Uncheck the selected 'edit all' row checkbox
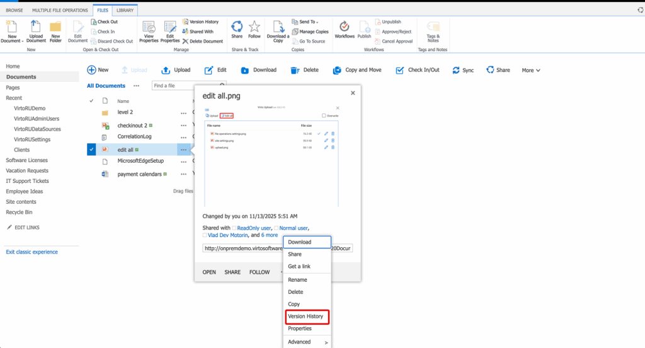The image size is (645, 348). point(92,149)
